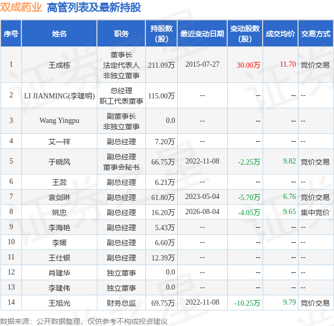Image resolution: width=334 pixels, height=326 pixels.
Task: Select the name 艾一祥
Action: [x=59, y=141]
